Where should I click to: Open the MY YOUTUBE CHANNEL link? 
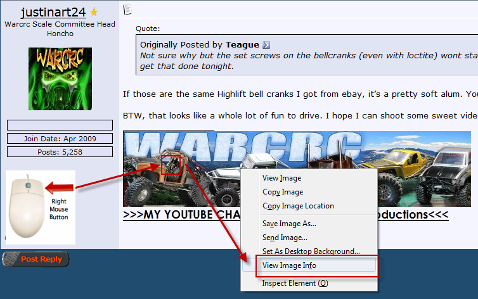[x=286, y=215]
